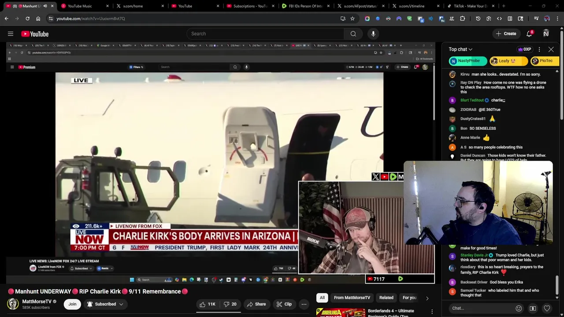
Task: Go back with browser back arrow
Action: click(x=7, y=18)
